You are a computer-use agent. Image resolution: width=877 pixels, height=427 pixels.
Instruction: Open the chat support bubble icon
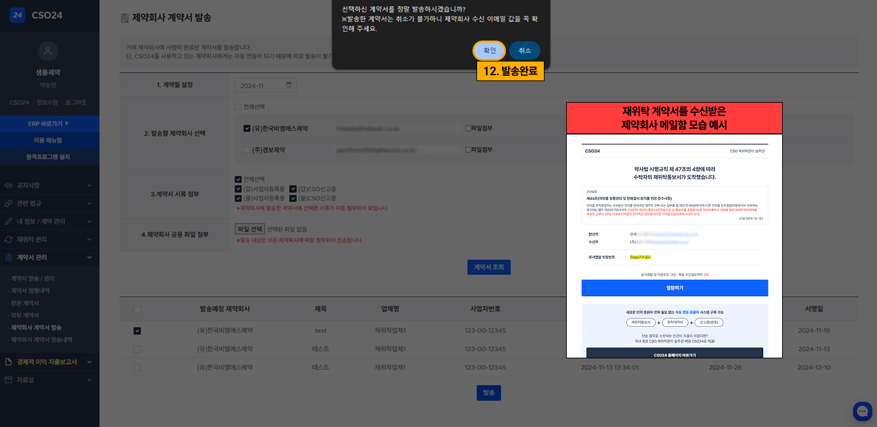point(863,411)
